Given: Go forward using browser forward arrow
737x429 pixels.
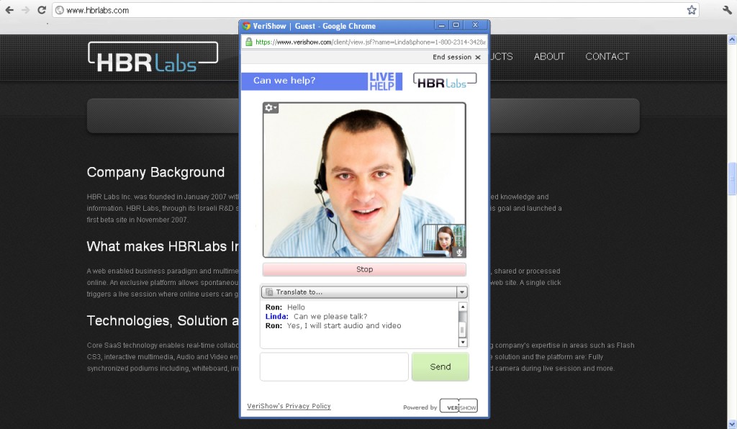Looking at the screenshot, I should point(25,10).
